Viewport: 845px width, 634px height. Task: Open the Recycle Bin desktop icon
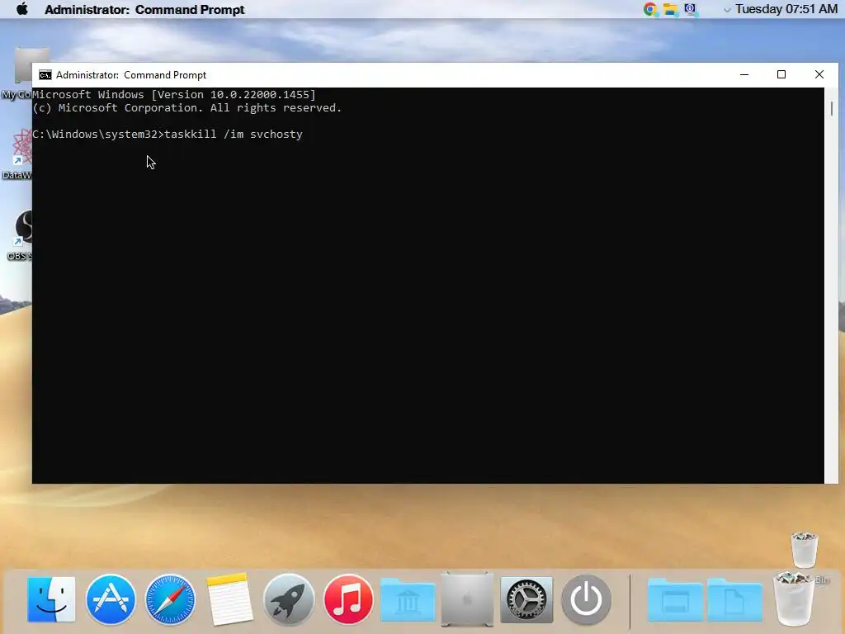804,550
